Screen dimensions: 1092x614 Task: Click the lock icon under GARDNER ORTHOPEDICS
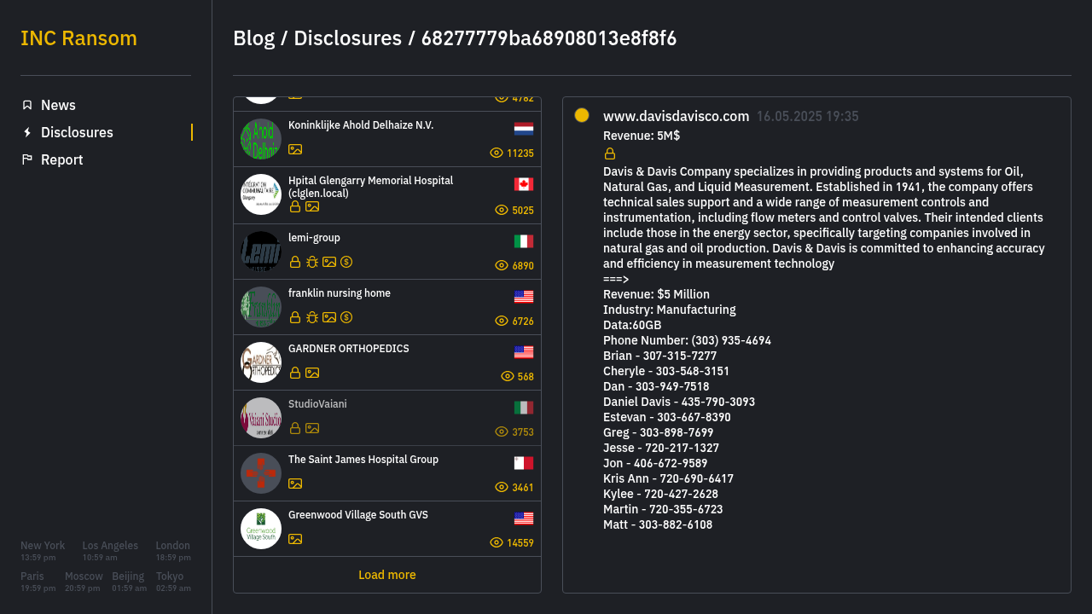(295, 373)
